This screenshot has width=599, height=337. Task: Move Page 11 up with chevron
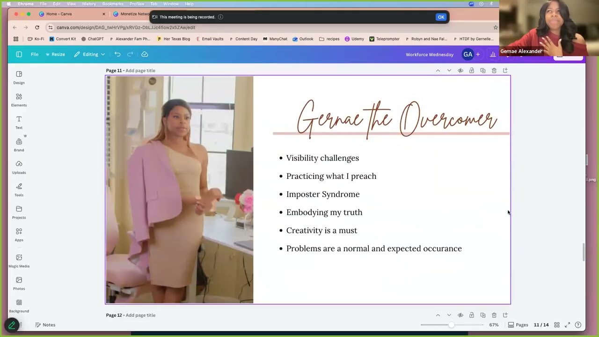click(x=438, y=71)
